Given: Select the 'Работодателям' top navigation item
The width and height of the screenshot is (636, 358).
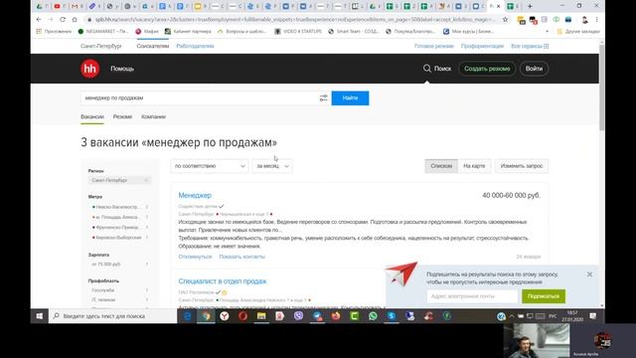Looking at the screenshot, I should tap(195, 46).
